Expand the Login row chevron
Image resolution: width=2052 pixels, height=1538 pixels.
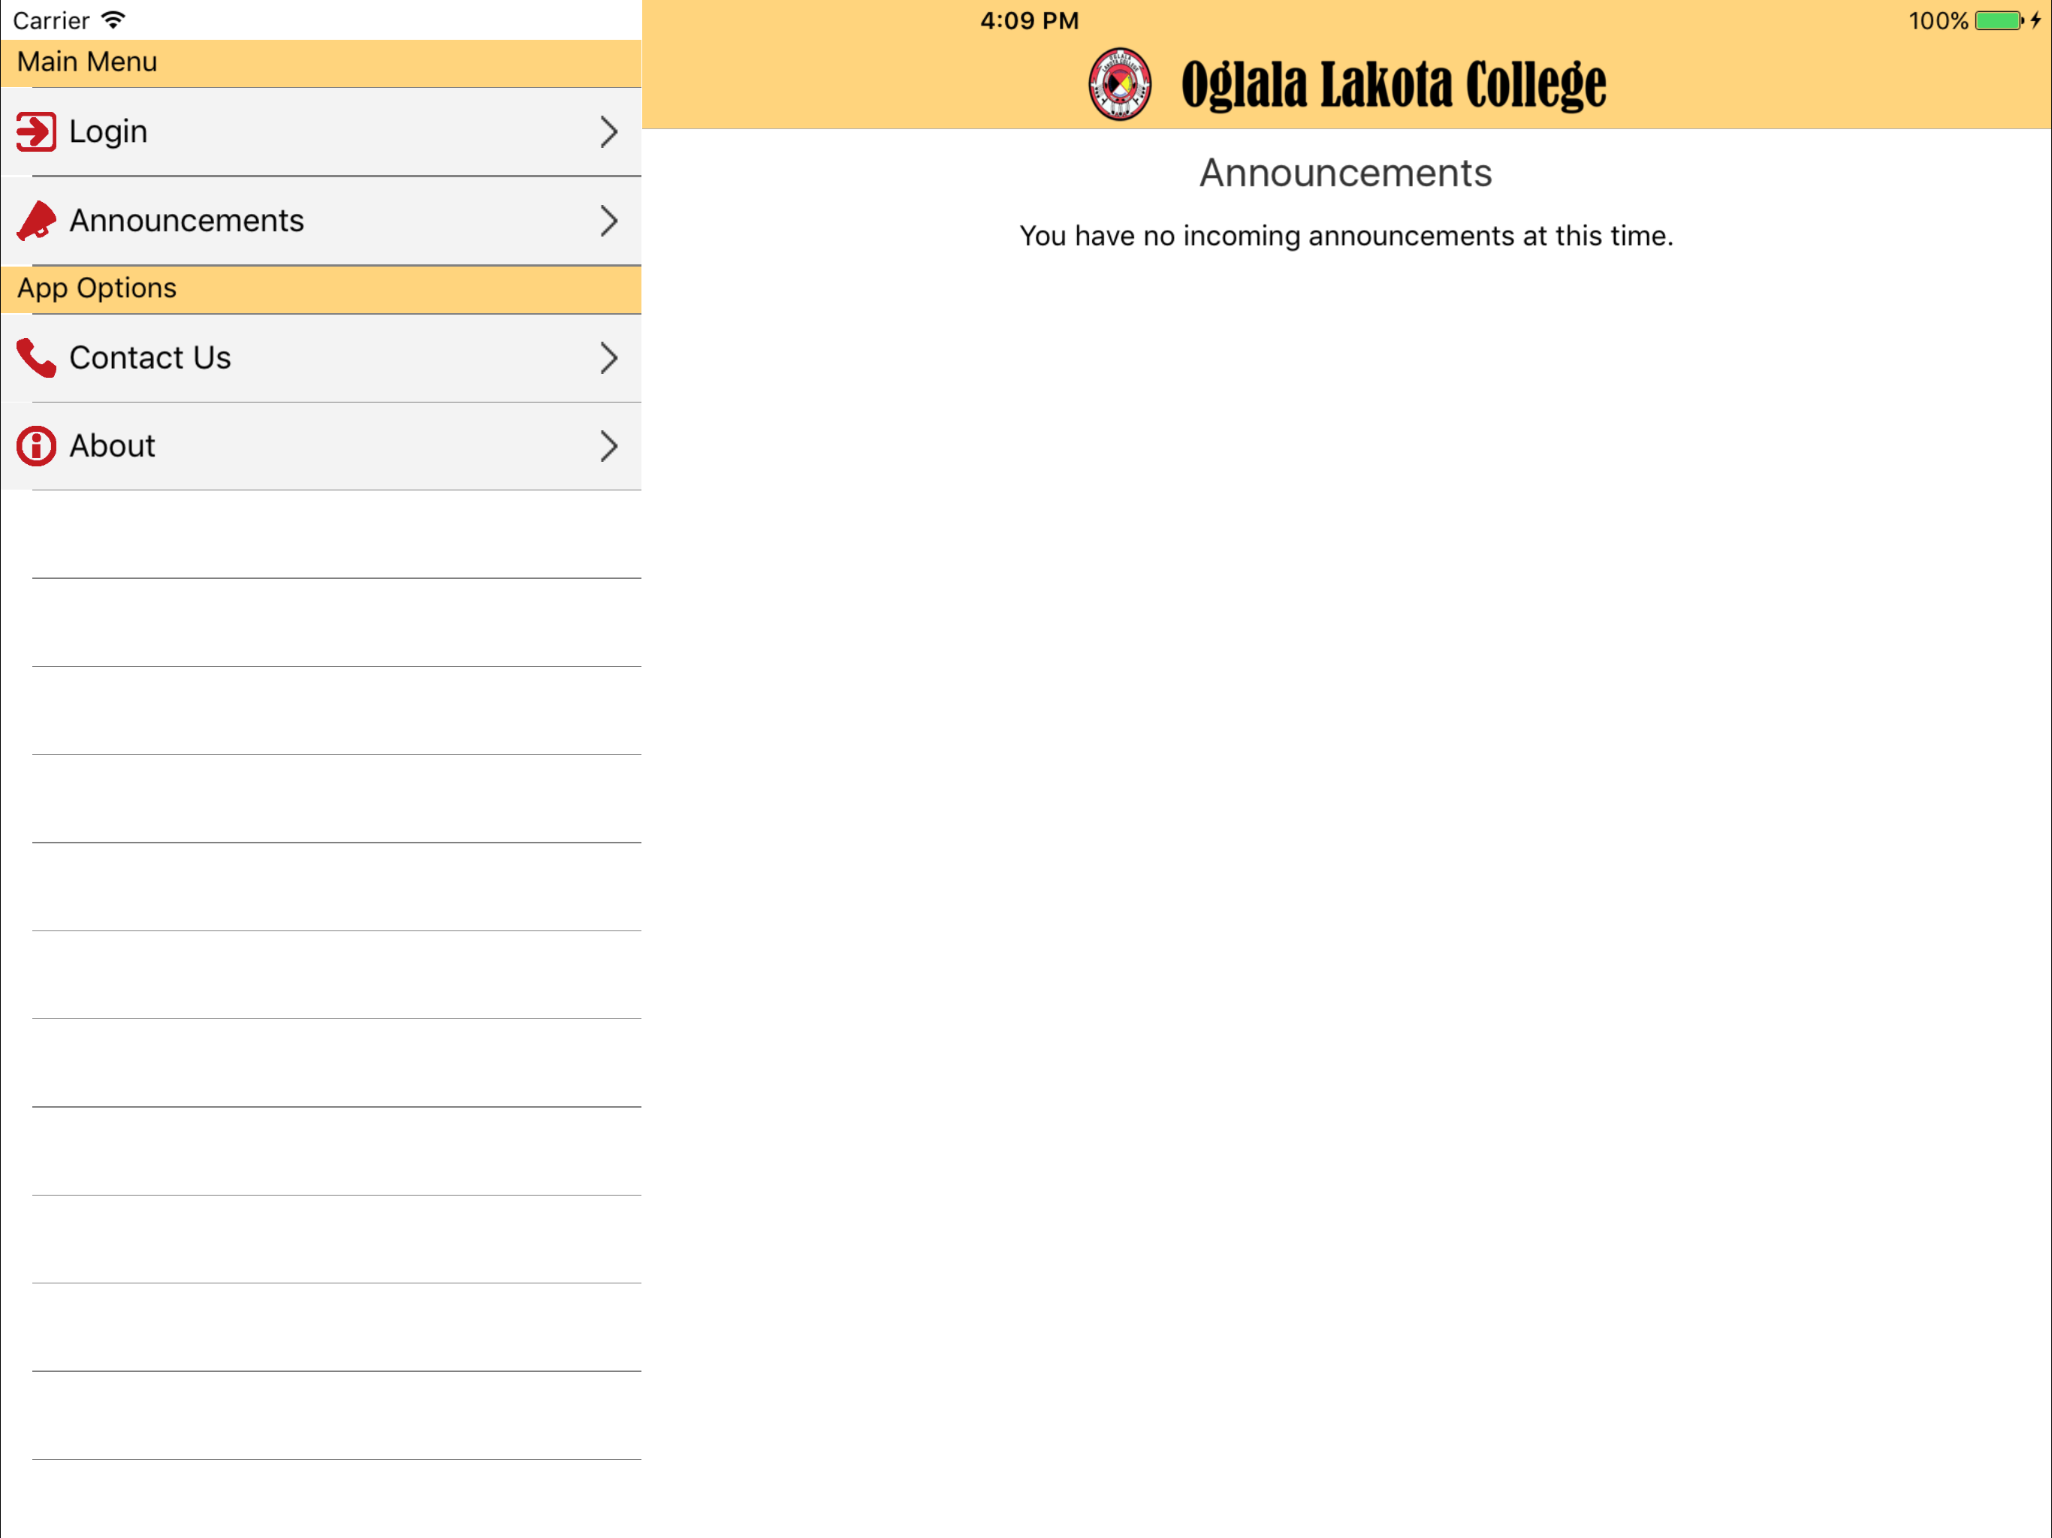(x=608, y=131)
